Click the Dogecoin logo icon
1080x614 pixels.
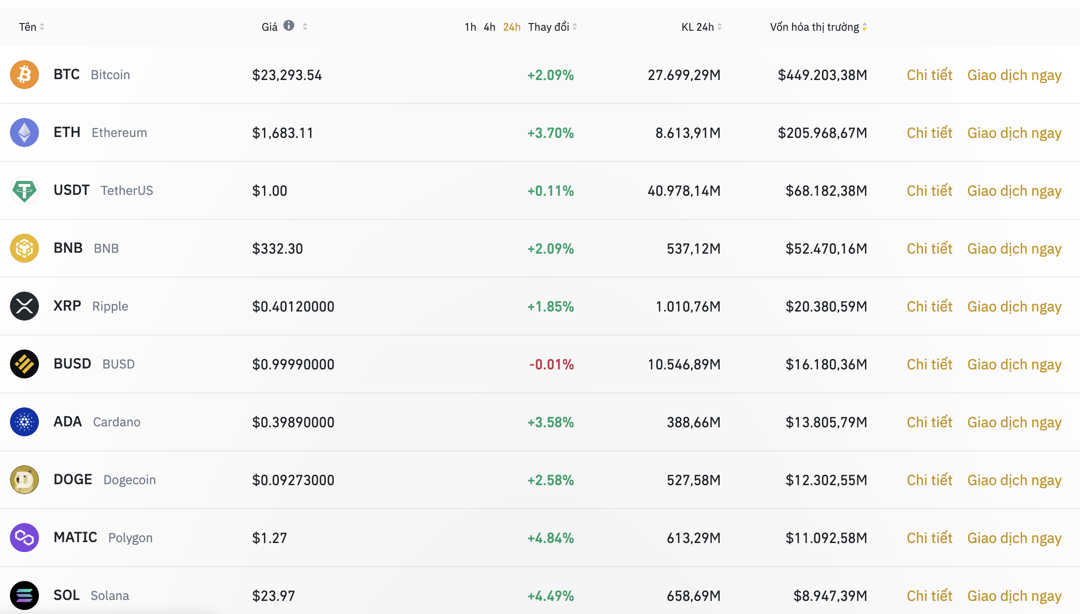click(24, 480)
